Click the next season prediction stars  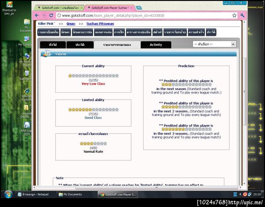(186, 85)
